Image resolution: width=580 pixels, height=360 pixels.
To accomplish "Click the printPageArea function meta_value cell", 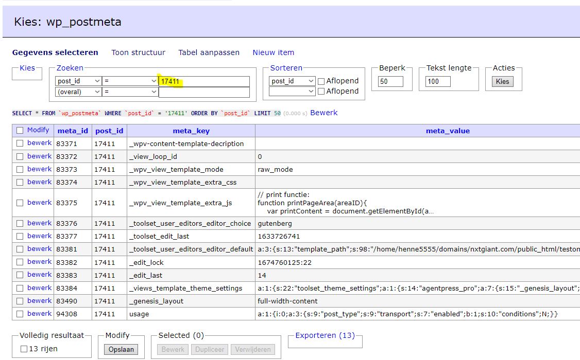I will tap(418, 203).
